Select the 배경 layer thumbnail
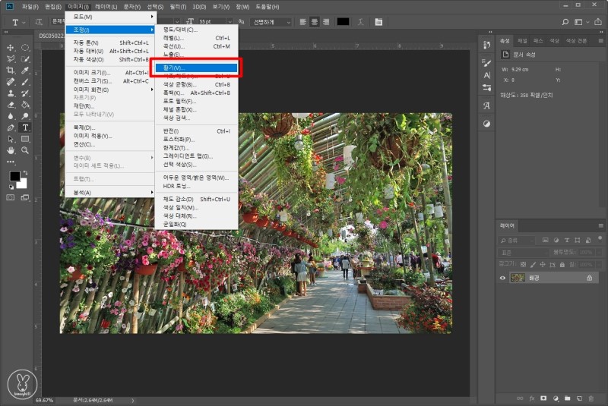This screenshot has height=406, width=608. pyautogui.click(x=517, y=279)
